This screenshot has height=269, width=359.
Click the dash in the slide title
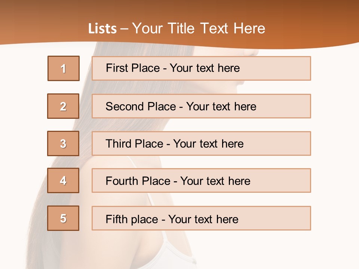click(124, 29)
